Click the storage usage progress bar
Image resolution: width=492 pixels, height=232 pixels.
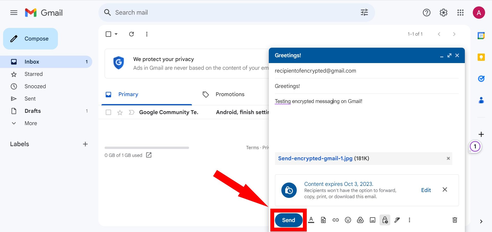pos(147,148)
